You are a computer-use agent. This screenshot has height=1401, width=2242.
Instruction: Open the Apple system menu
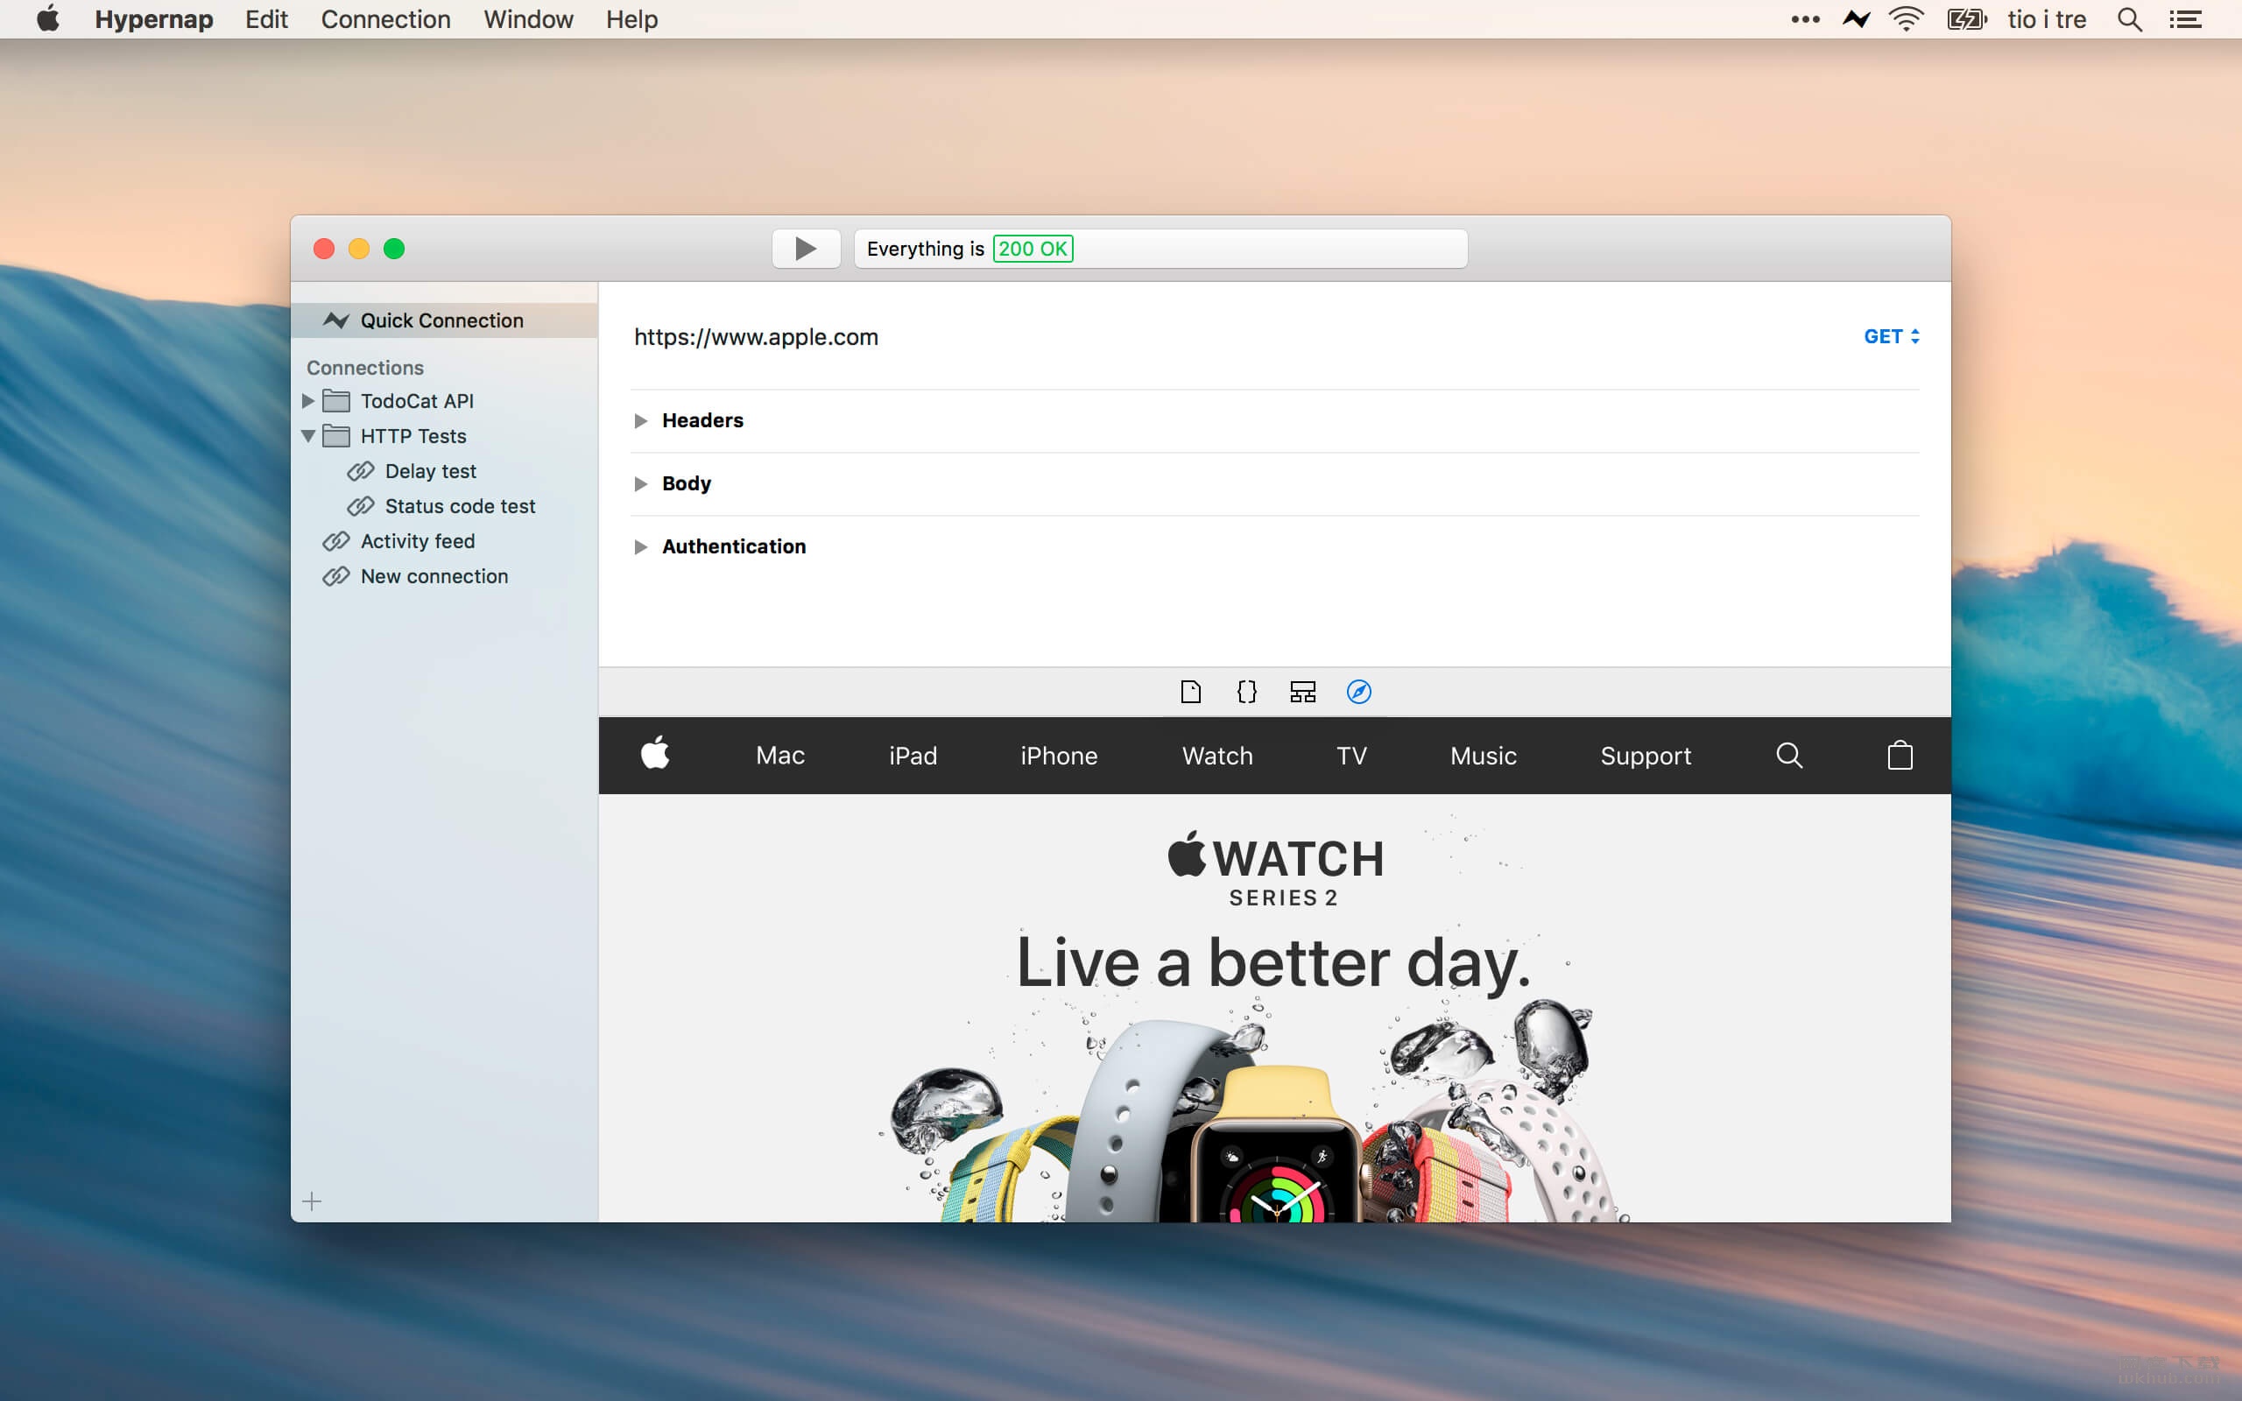[x=48, y=18]
